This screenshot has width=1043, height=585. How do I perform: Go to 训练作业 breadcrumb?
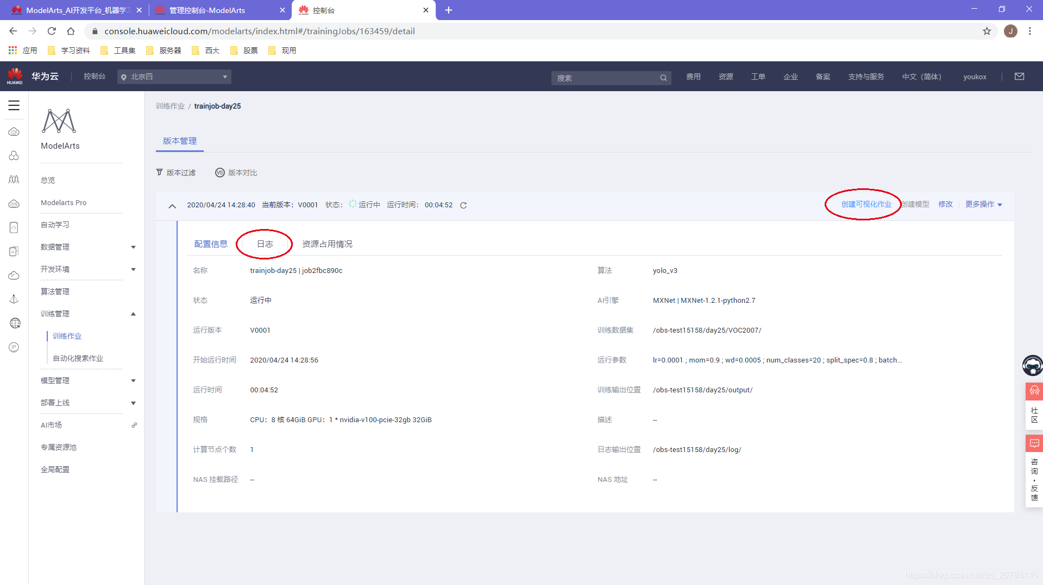[x=170, y=106]
